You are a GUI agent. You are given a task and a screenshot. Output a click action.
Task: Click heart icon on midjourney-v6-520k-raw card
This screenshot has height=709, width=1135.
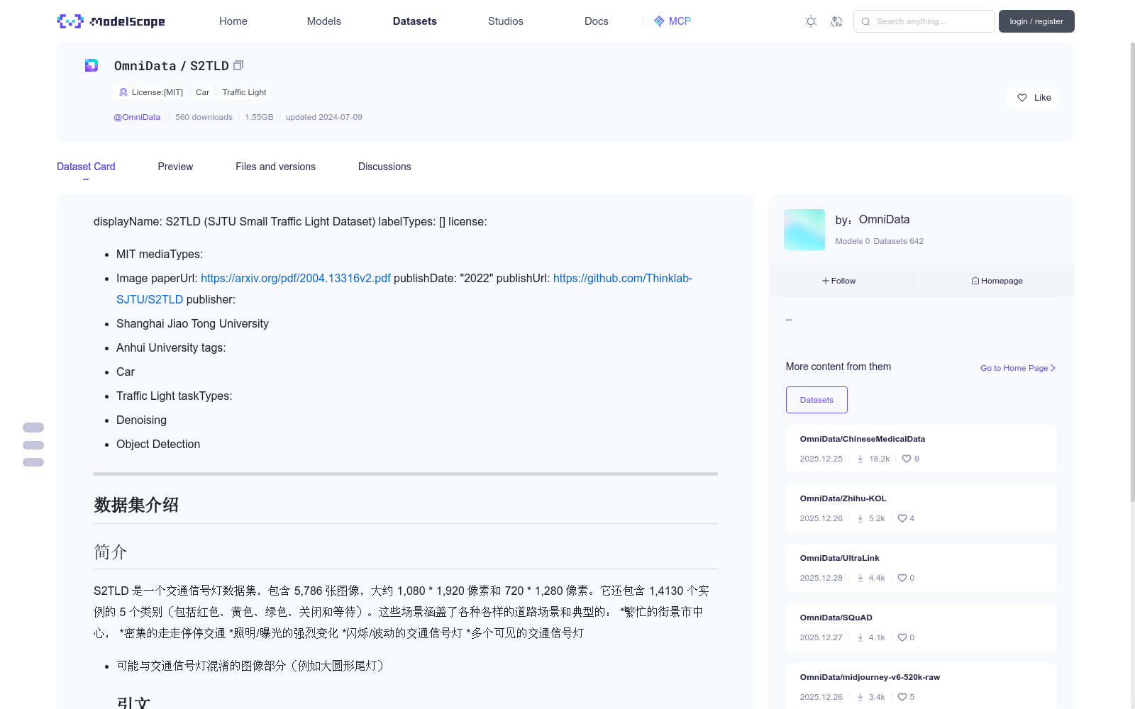click(x=902, y=697)
